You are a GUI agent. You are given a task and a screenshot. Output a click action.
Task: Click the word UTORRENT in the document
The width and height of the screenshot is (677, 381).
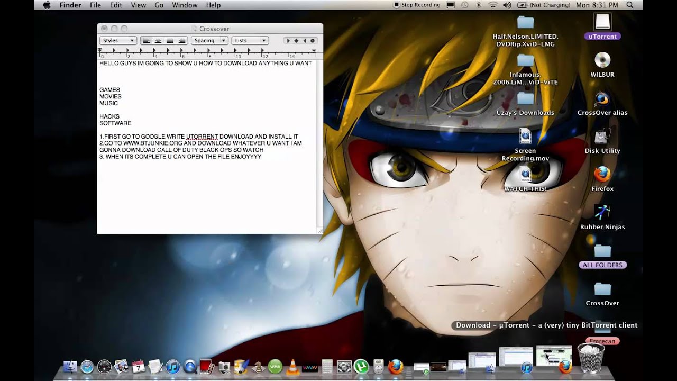click(202, 137)
